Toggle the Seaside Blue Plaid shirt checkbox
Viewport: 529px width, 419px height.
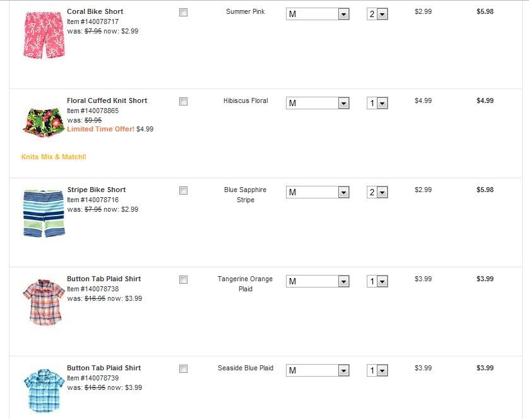[x=184, y=369]
